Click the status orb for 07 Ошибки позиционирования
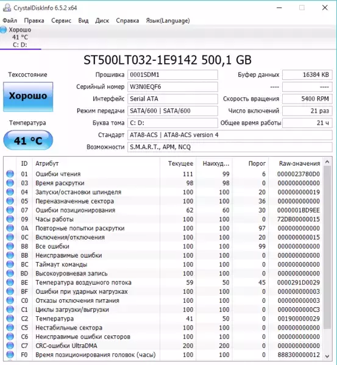The height and width of the screenshot is (365, 337). [x=10, y=210]
